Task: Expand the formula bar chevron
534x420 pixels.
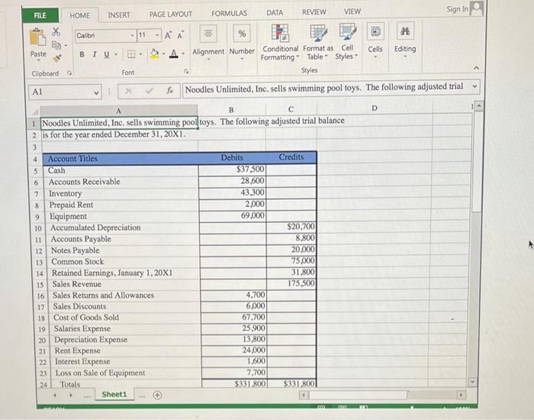Action: pos(474,86)
